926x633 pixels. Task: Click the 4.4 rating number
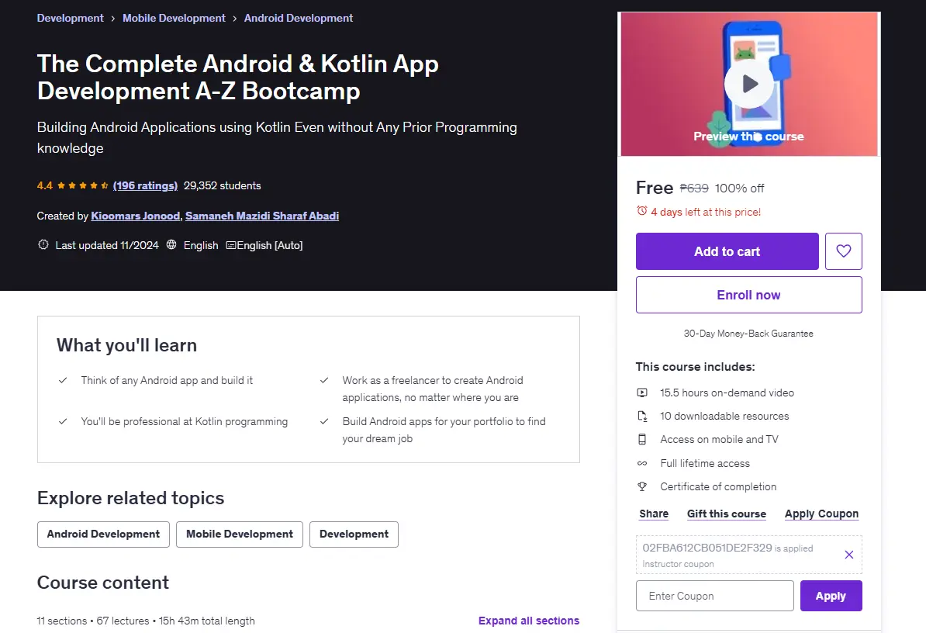[44, 185]
